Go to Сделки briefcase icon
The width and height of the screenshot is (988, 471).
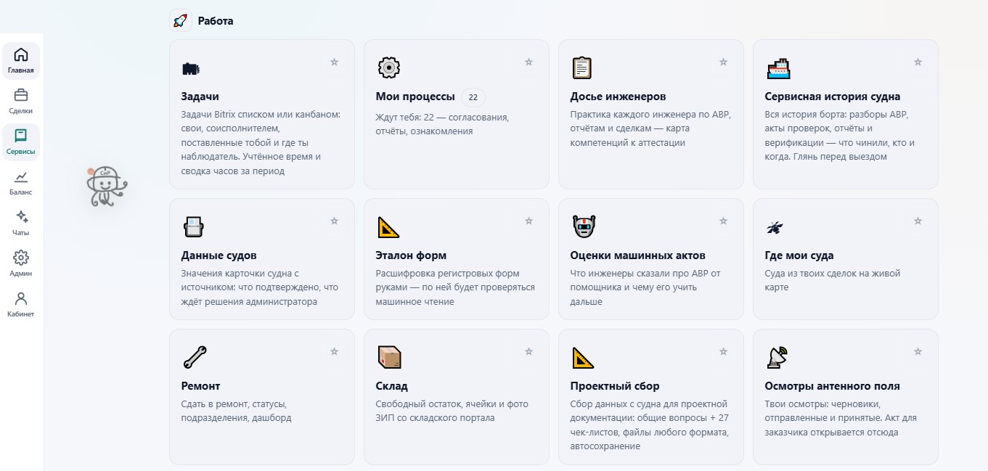(21, 95)
